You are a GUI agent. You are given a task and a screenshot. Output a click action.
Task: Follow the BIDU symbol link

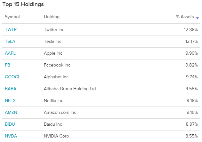10,124
